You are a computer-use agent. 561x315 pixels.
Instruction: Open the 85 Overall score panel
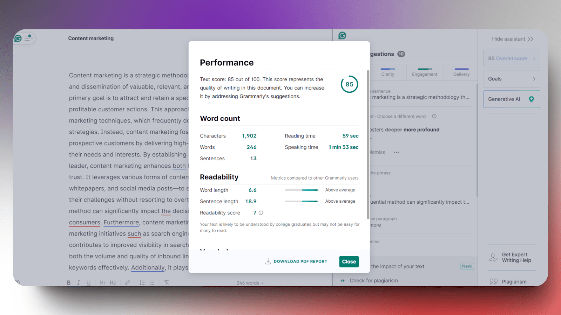click(512, 58)
